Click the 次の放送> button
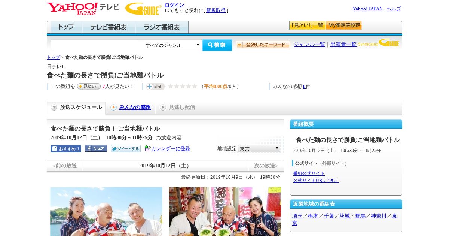The height and width of the screenshot is (236, 449). 266,166
